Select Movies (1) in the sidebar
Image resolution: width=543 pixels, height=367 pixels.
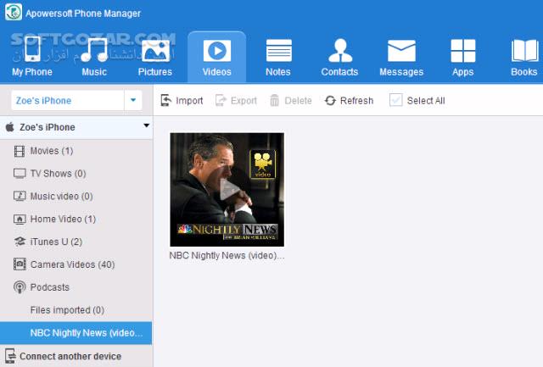coord(76,151)
